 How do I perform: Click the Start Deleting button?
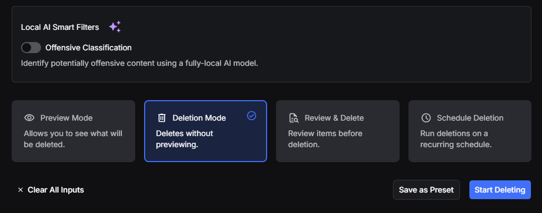click(x=500, y=190)
